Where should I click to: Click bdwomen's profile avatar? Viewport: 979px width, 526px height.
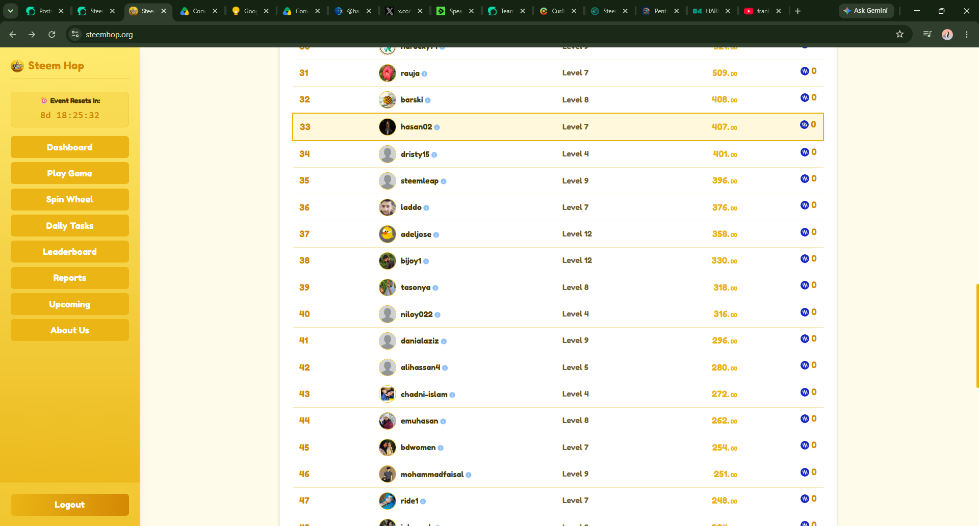coord(388,448)
